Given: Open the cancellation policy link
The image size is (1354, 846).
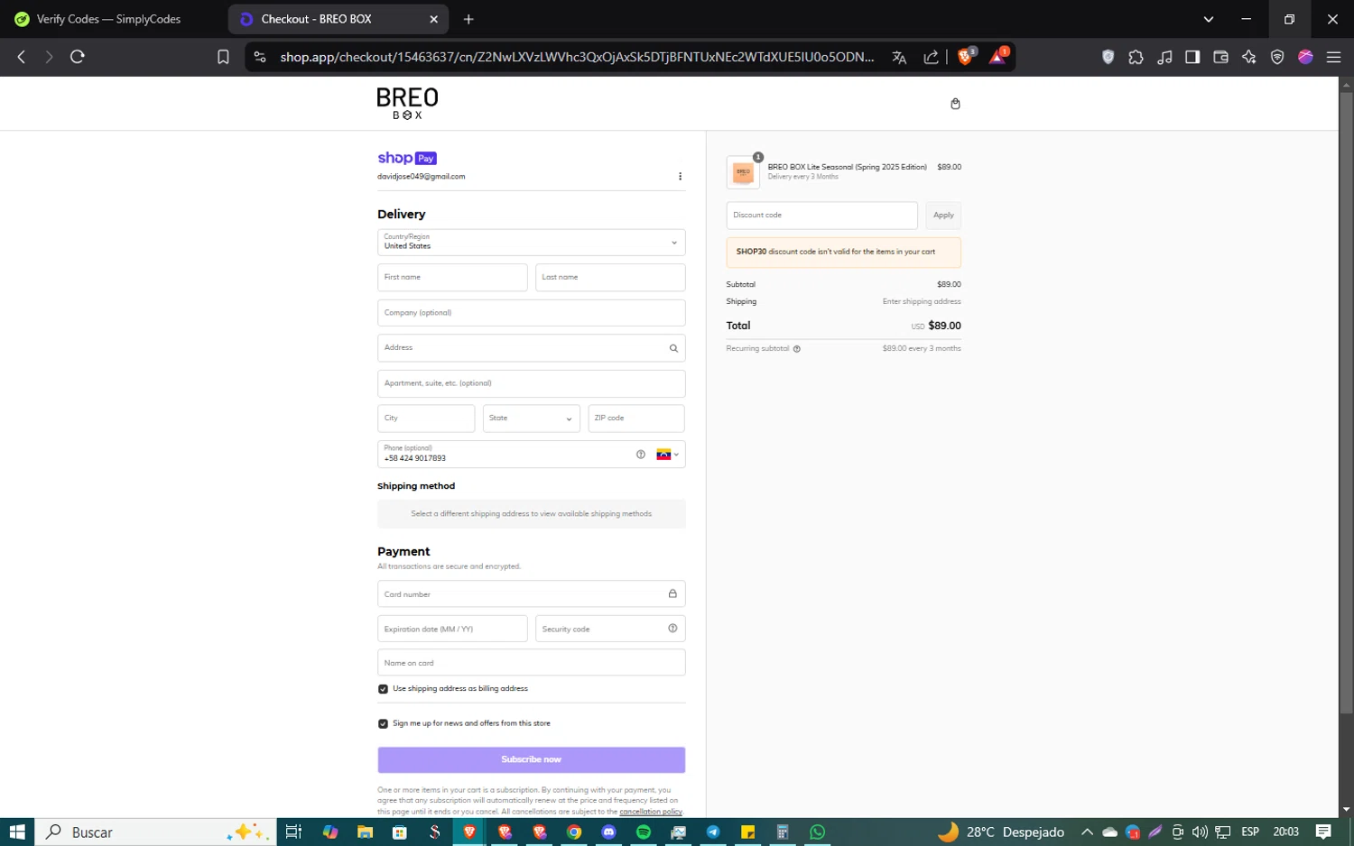Looking at the screenshot, I should click(651, 812).
